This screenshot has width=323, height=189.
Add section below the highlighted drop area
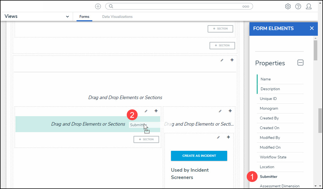(146, 139)
